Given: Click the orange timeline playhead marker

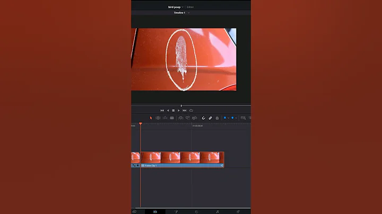Looking at the screenshot, I should click(x=141, y=124).
